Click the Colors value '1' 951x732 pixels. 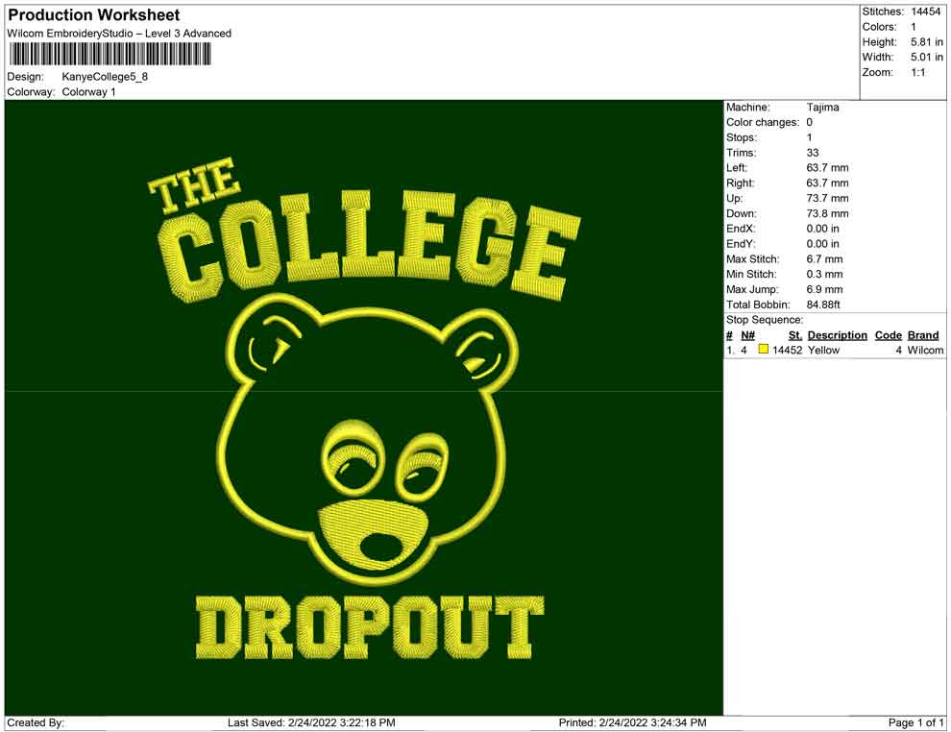click(x=914, y=27)
